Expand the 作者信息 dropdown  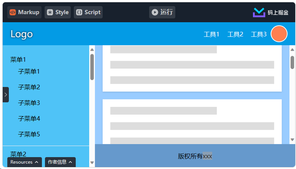(x=60, y=162)
